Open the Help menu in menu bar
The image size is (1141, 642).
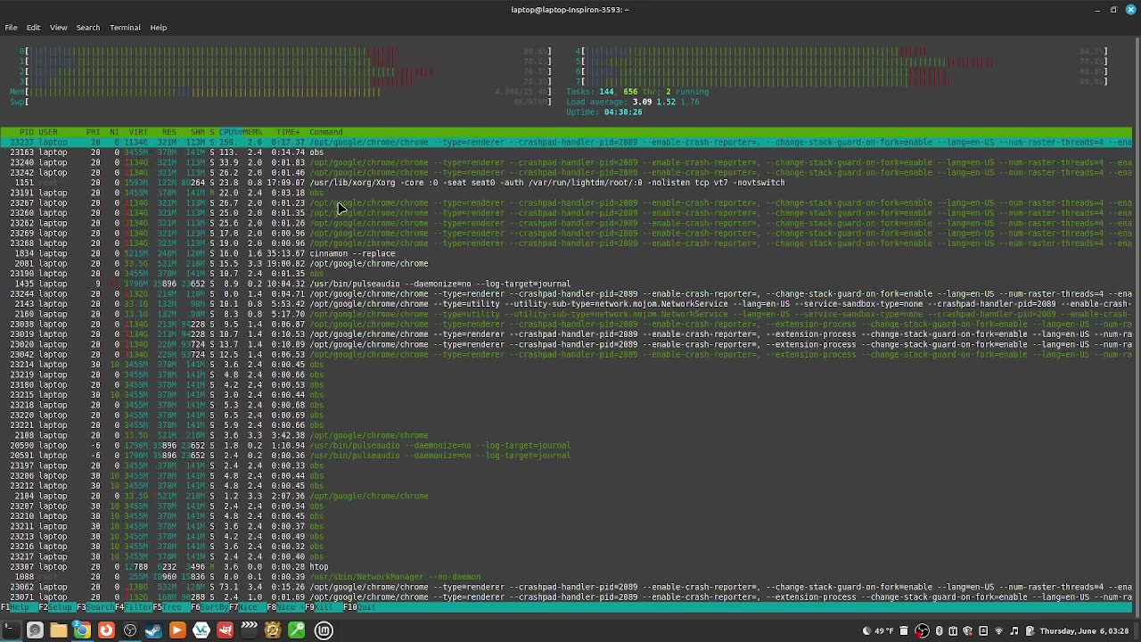[158, 28]
